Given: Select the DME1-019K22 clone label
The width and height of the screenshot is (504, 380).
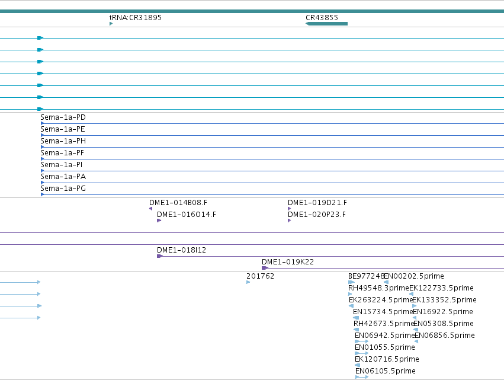Looking at the screenshot, I should (288, 262).
